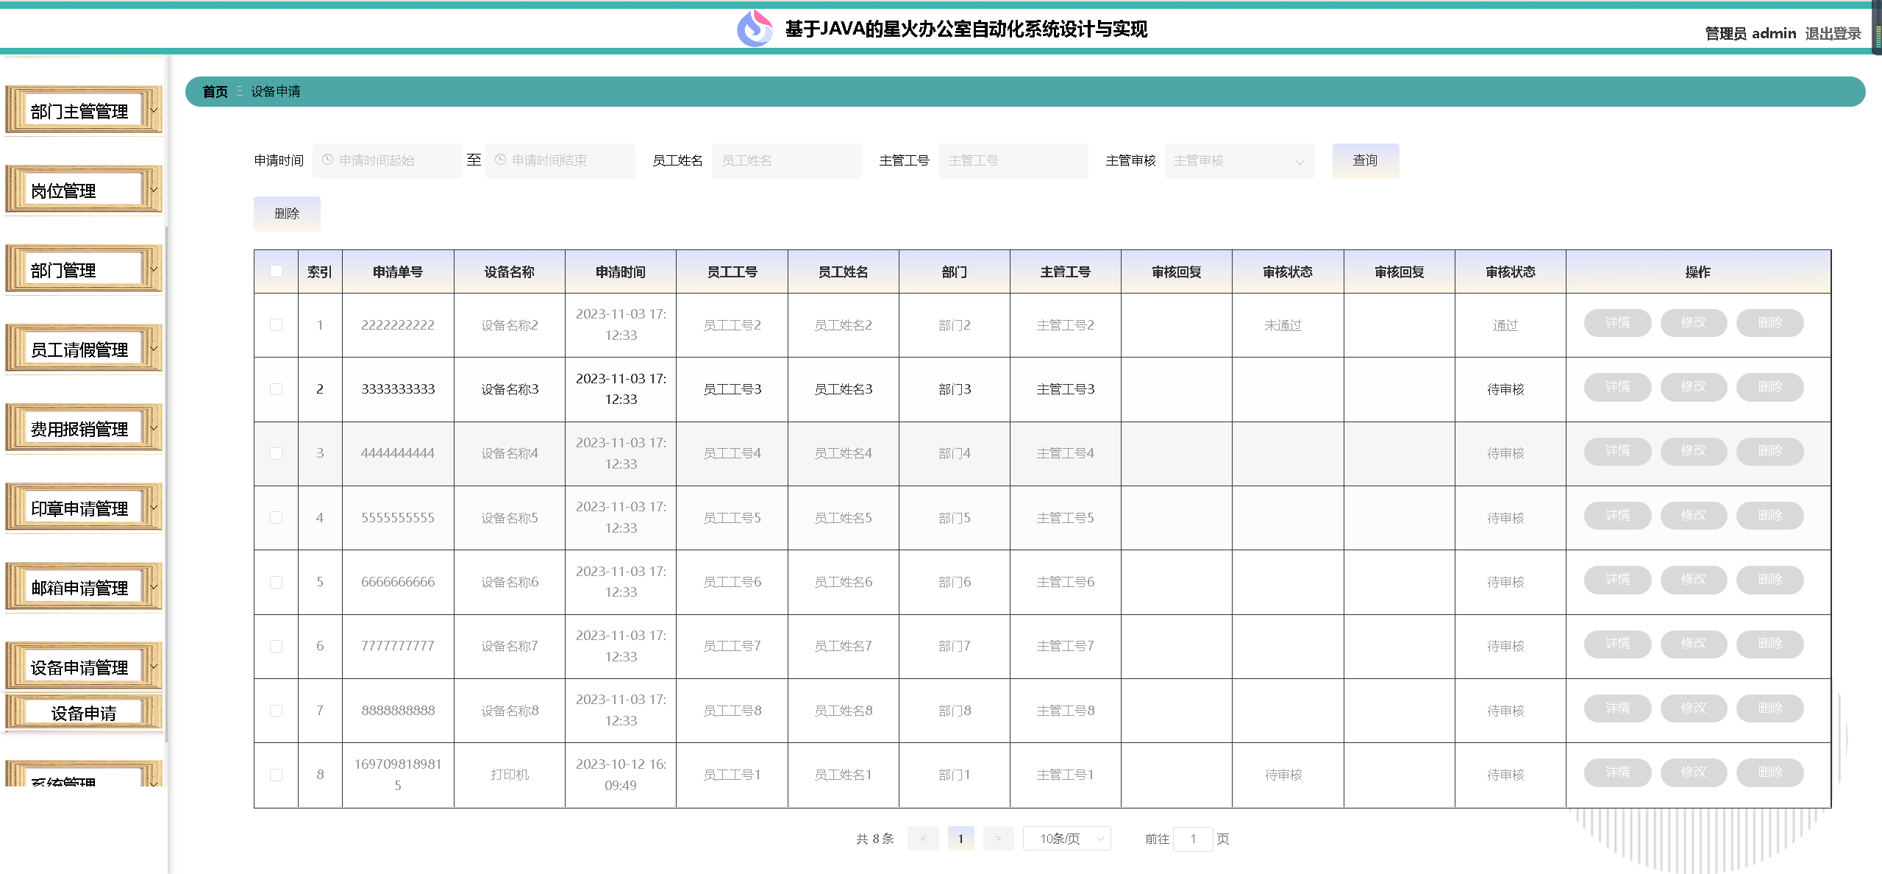Select the 设备申请 submenu item
The height and width of the screenshot is (874, 1882).
(83, 713)
